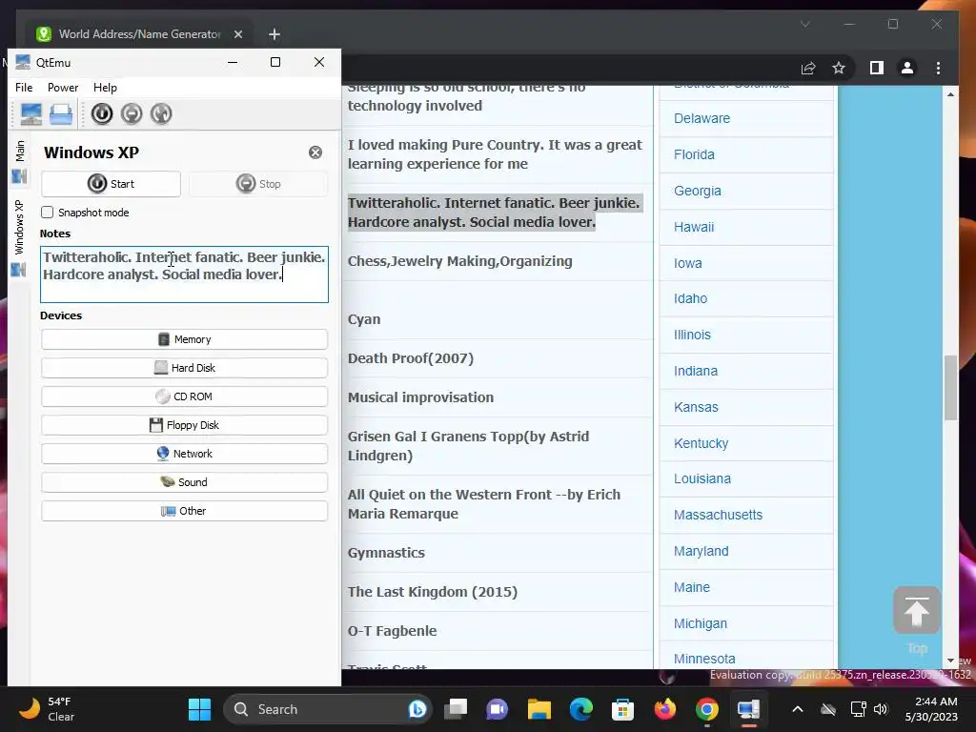Bookmark this page with the star icon
The image size is (976, 732).
tap(839, 68)
